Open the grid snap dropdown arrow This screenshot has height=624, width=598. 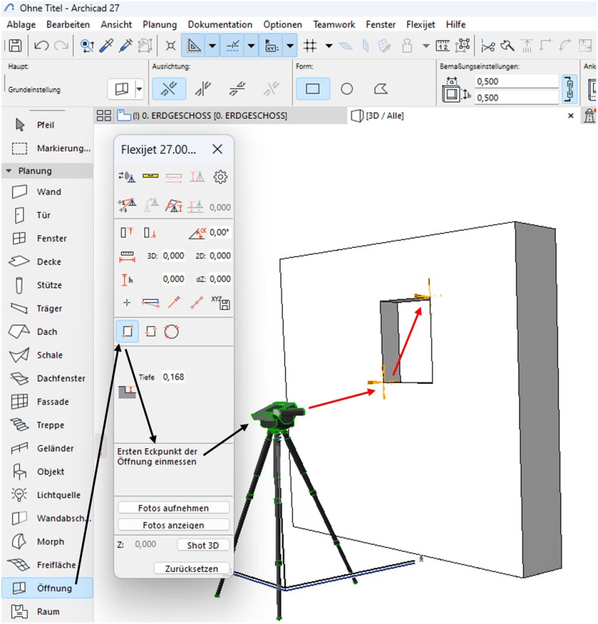[329, 46]
